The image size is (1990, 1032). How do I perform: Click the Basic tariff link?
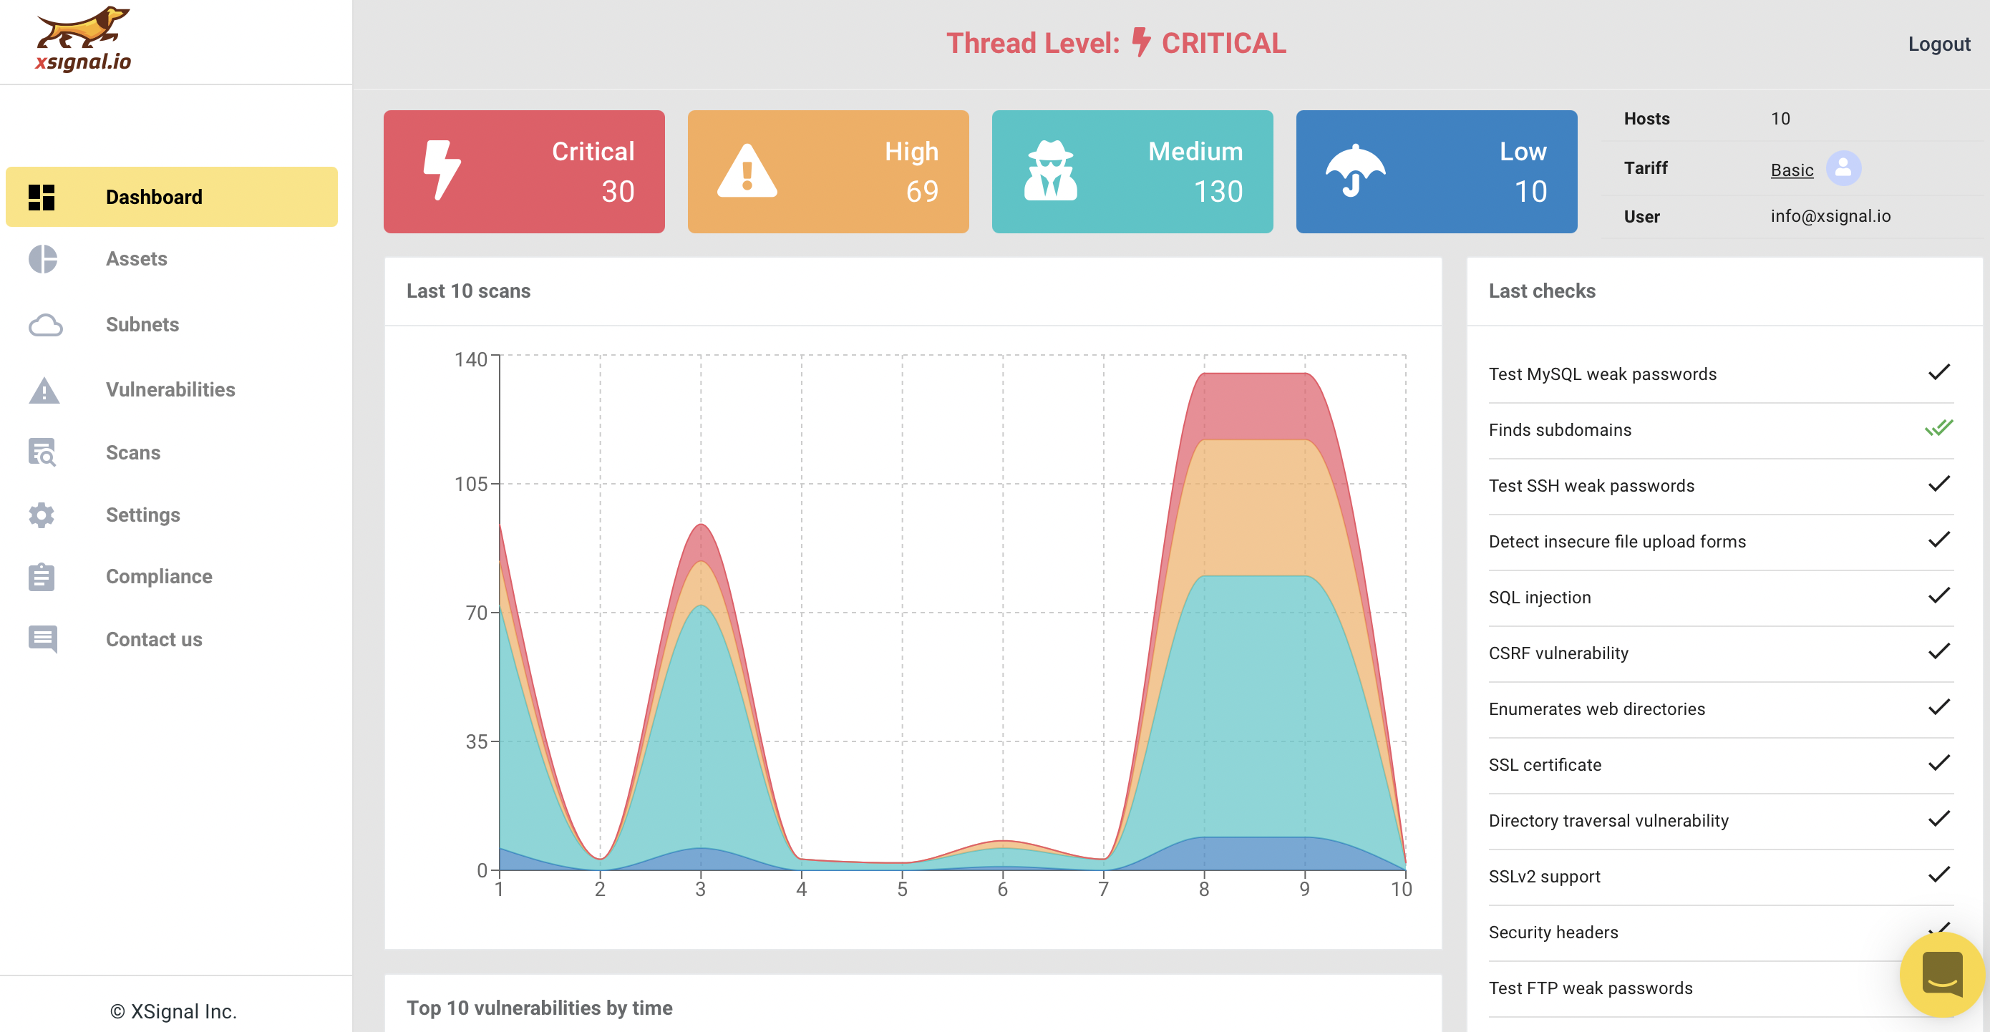click(x=1792, y=169)
